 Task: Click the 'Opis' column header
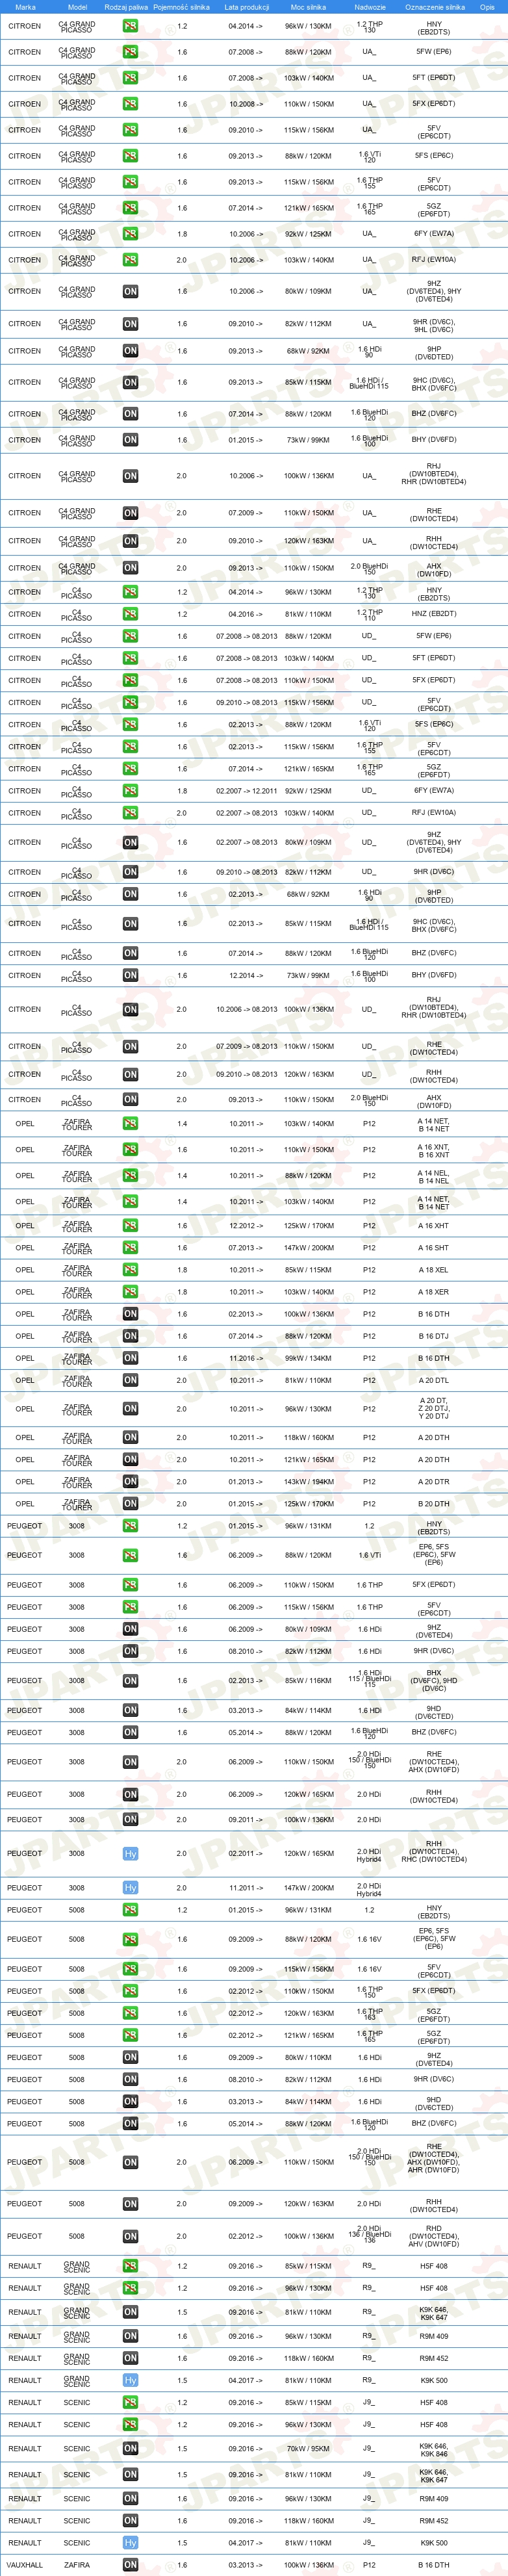487,7
